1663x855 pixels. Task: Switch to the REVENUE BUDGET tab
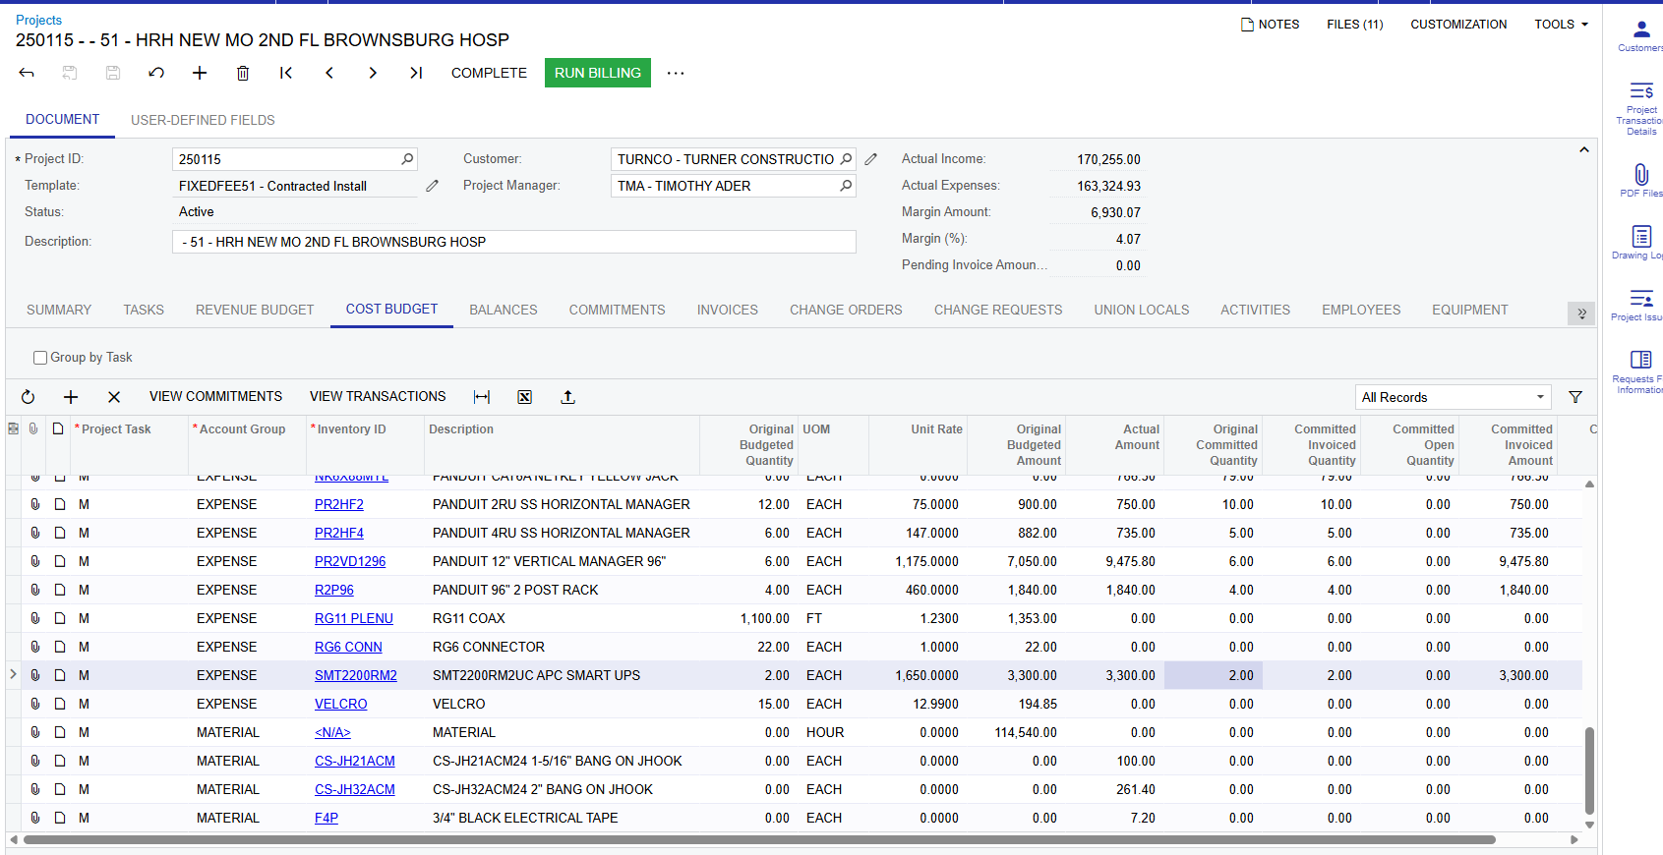[255, 310]
